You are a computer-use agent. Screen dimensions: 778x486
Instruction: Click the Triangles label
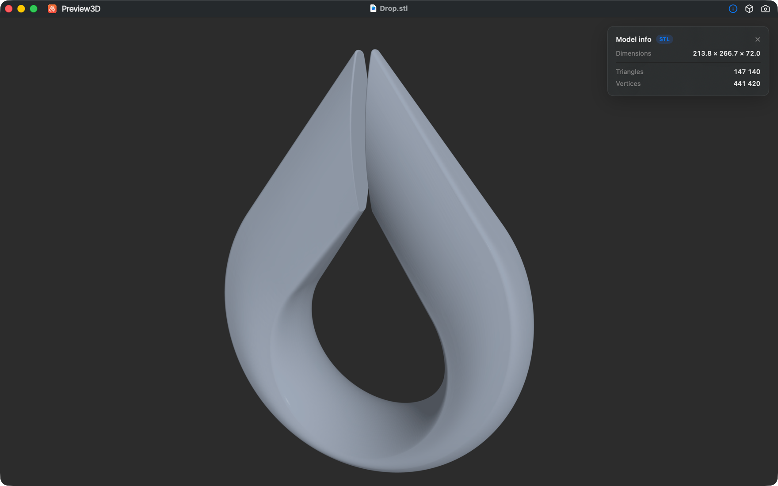[x=629, y=72]
